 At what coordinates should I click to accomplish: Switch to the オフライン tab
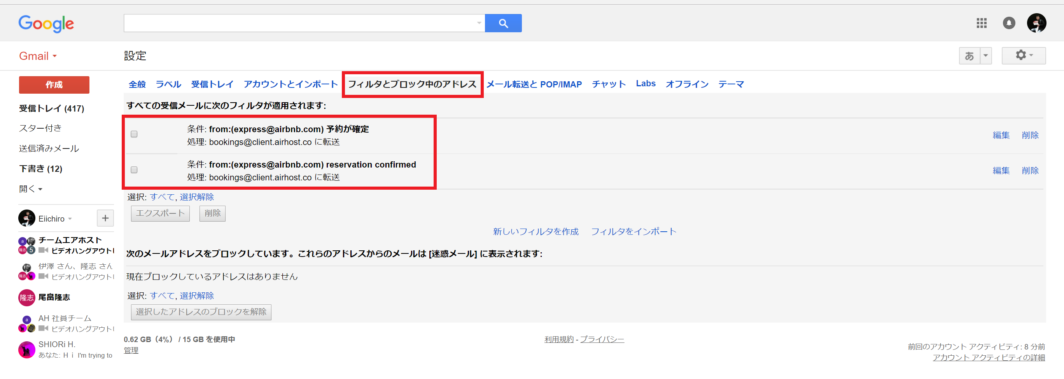(x=687, y=84)
